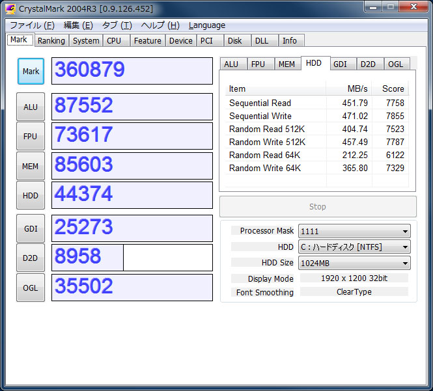Open the ファイル (F) menu
This screenshot has height=391, width=433.
click(33, 25)
